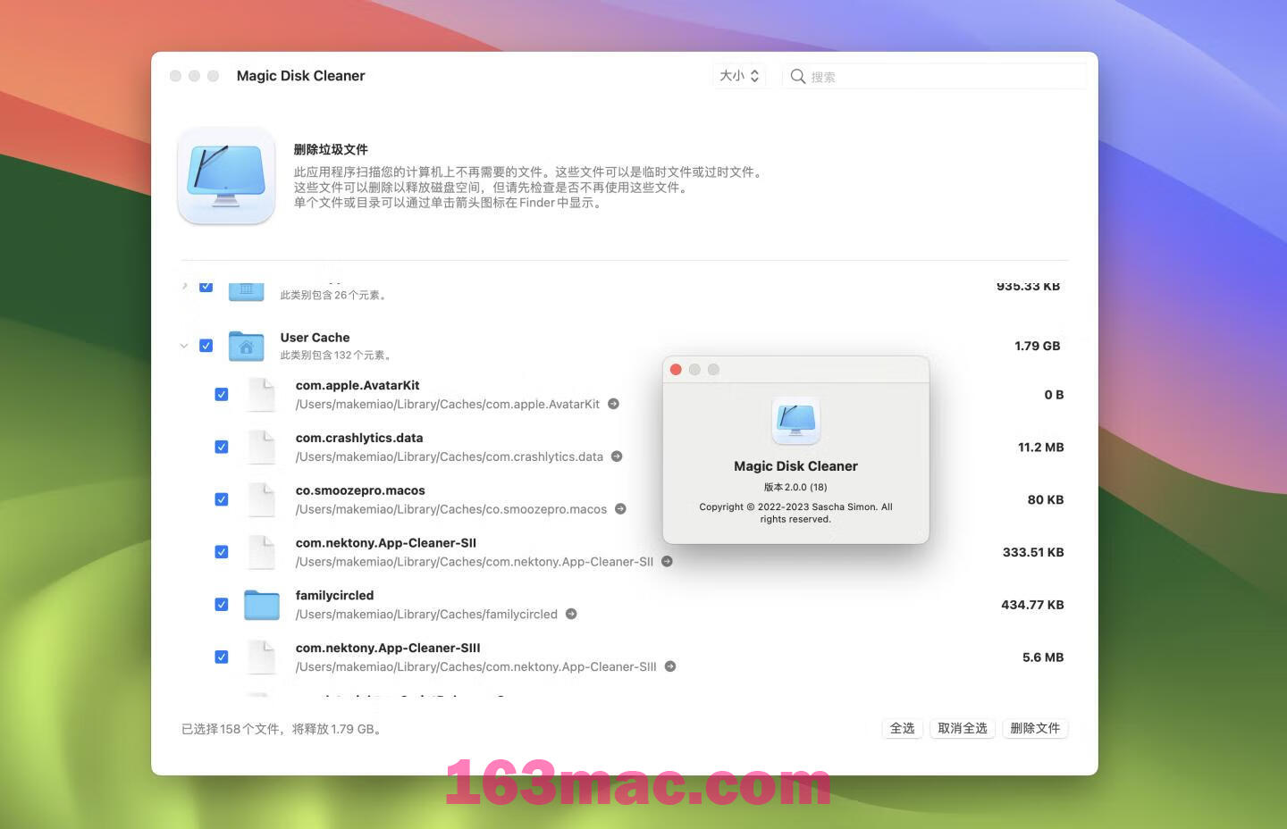Click the folder icon of 26-element category

[246, 291]
